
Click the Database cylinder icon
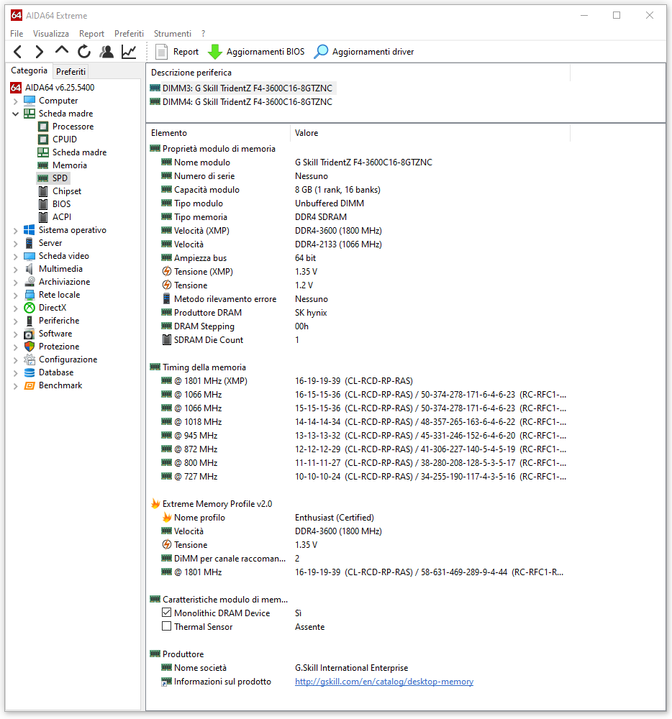pos(29,372)
